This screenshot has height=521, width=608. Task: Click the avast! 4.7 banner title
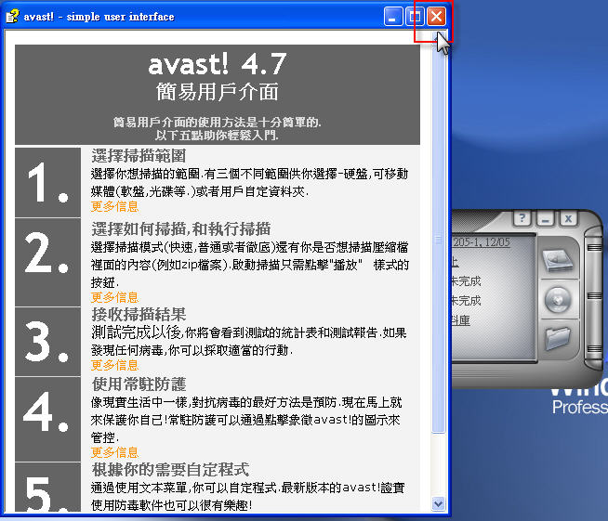[218, 65]
